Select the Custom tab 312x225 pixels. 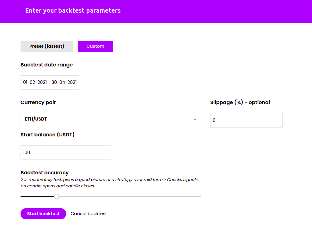(95, 46)
